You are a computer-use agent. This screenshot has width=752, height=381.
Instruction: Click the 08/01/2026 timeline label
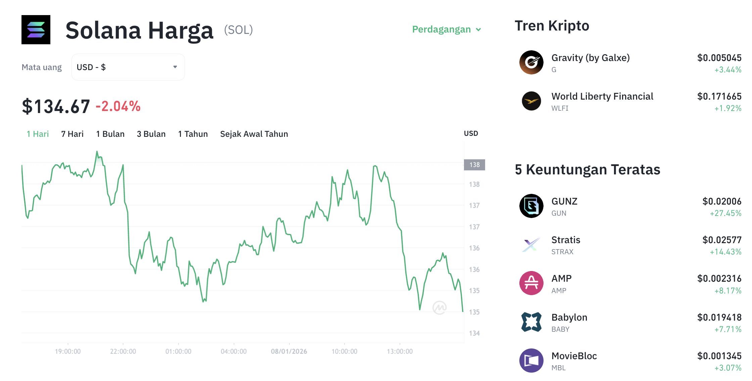pos(290,351)
